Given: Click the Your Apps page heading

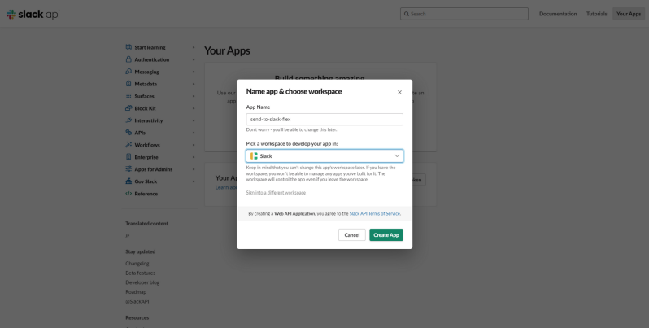Looking at the screenshot, I should click(227, 50).
